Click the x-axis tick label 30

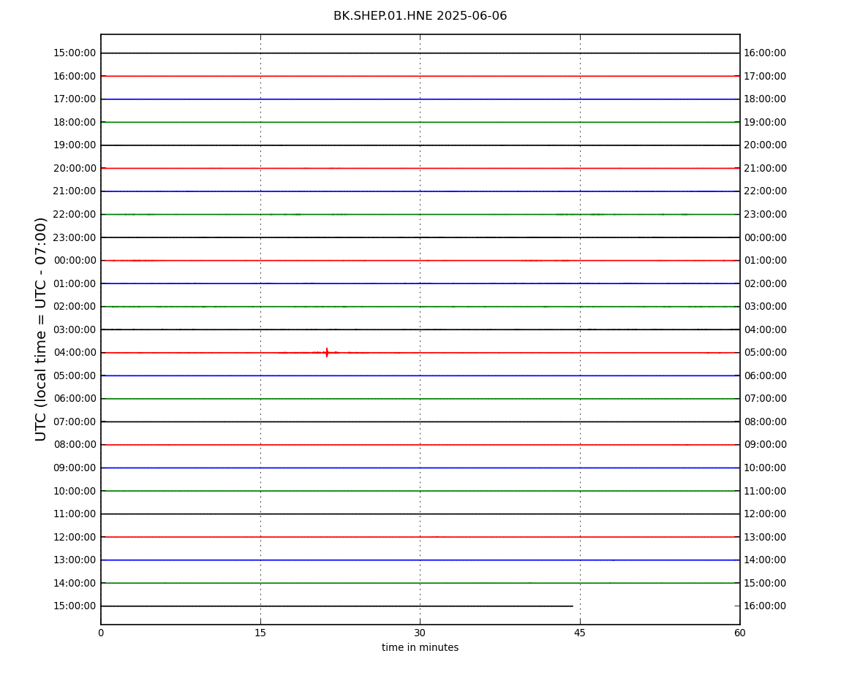[420, 633]
